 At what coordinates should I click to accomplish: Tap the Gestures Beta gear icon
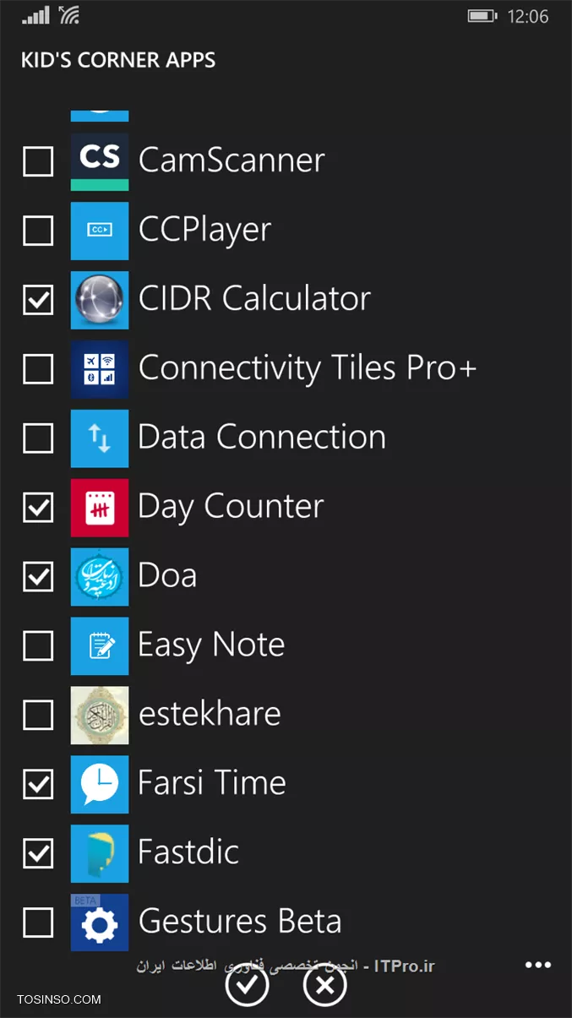click(100, 923)
